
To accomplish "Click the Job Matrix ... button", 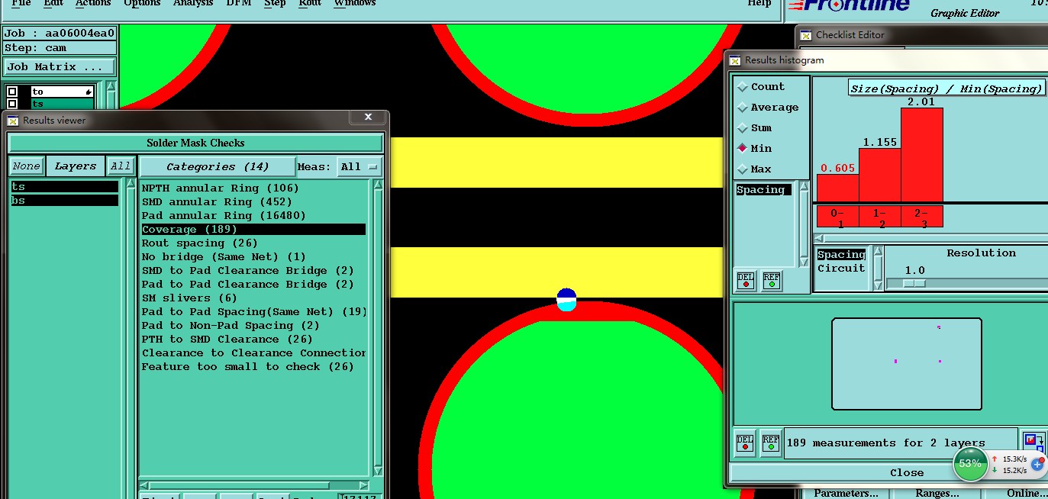I will (60, 67).
